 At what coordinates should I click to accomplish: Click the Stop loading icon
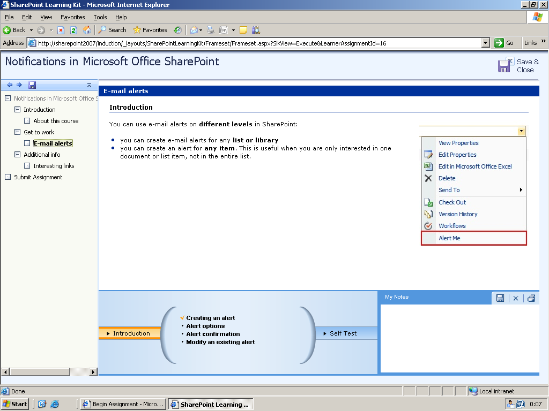[x=61, y=30]
